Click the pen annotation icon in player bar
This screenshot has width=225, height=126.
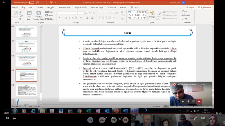(195, 118)
